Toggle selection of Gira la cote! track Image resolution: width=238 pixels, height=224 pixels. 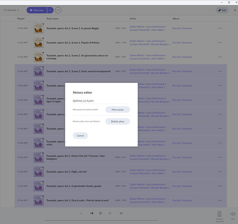tap(41, 198)
